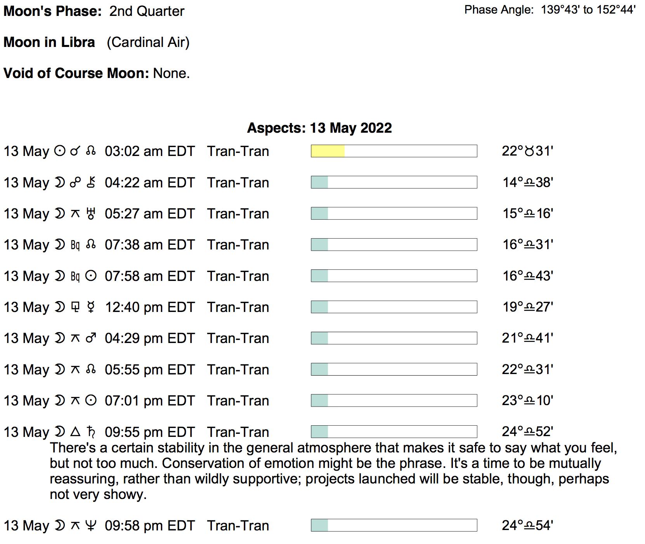Click the Chiron glyph in the 04:22 am row
The width and height of the screenshot is (645, 544).
[91, 182]
